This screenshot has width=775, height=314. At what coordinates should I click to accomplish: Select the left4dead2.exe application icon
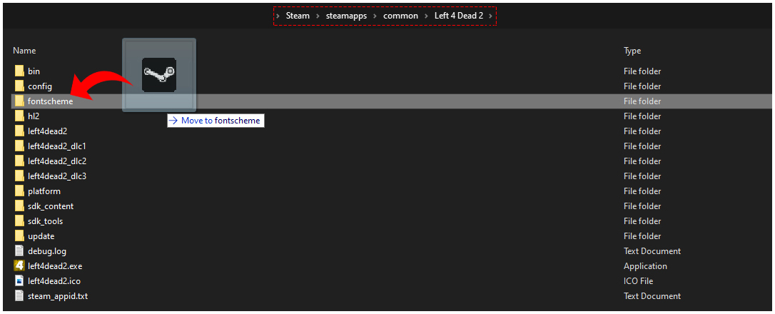19,266
